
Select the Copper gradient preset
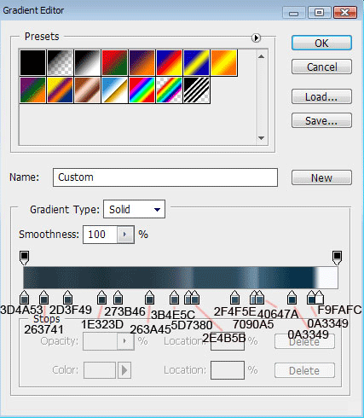[x=87, y=90]
